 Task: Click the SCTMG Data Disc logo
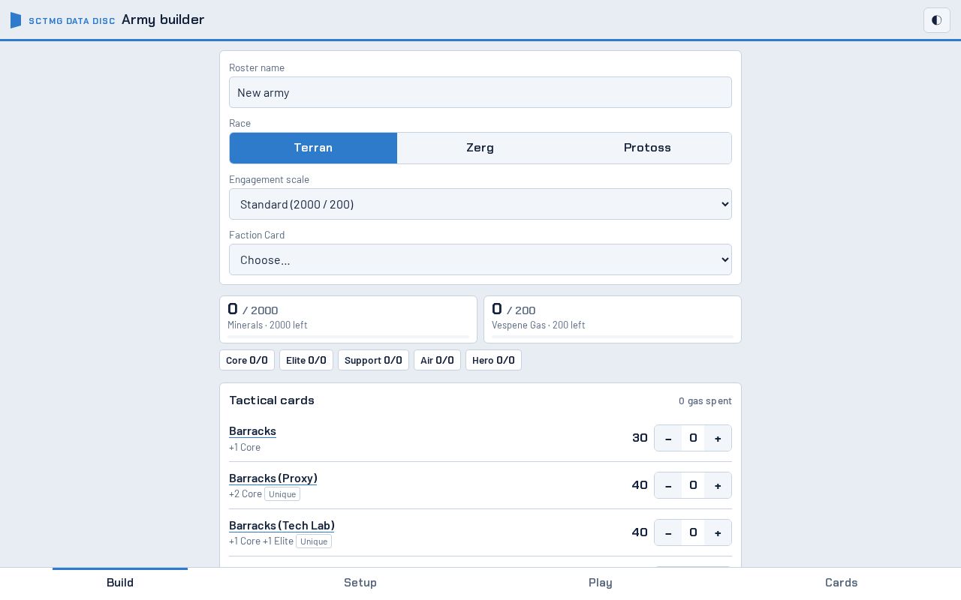coord(63,20)
